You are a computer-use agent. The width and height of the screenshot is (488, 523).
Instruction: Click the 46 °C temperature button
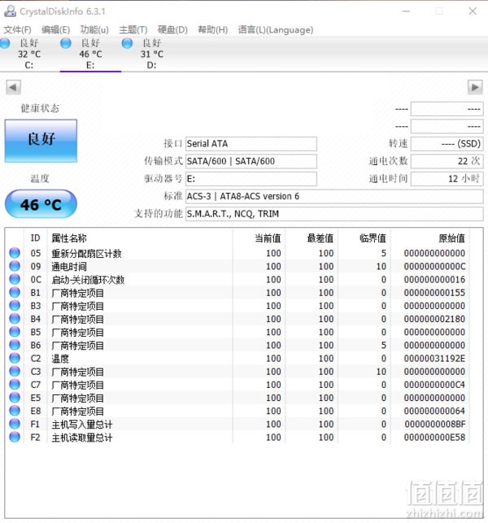coord(41,204)
